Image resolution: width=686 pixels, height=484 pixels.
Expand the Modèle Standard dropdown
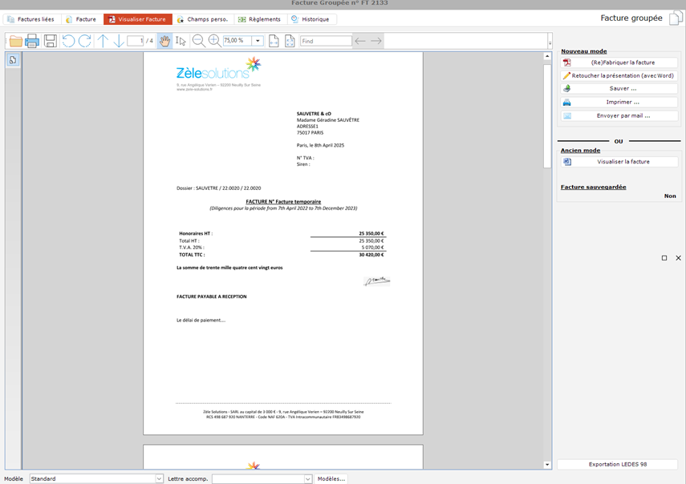tap(159, 478)
